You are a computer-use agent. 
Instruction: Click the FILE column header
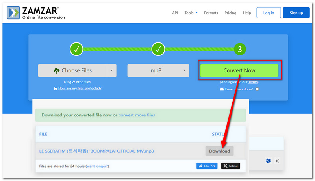coord(43,134)
